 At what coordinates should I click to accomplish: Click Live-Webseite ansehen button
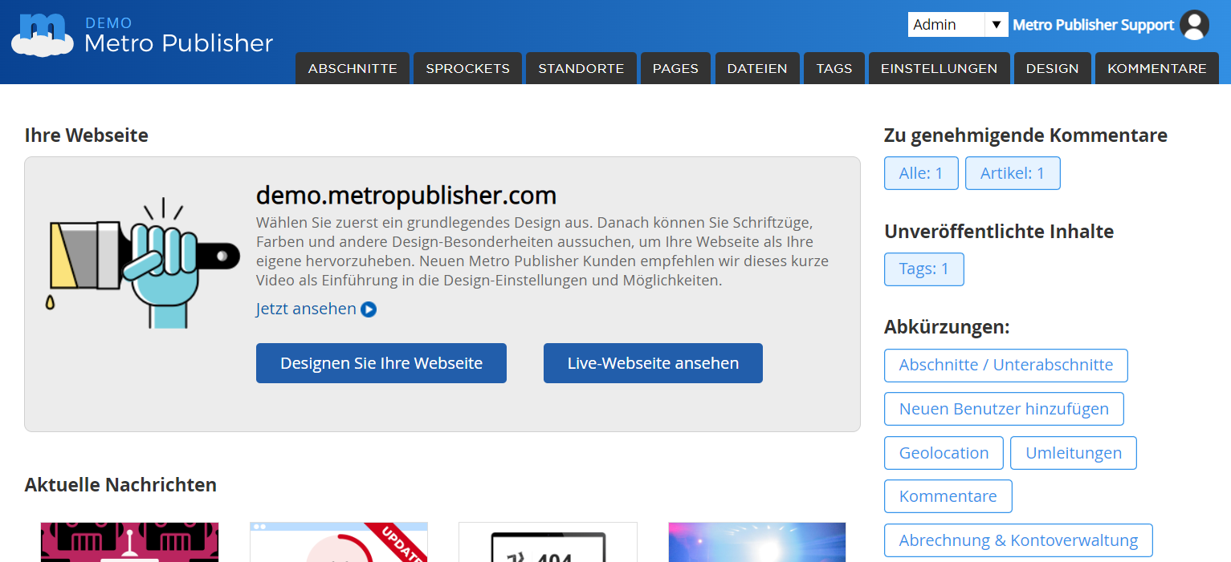(653, 363)
